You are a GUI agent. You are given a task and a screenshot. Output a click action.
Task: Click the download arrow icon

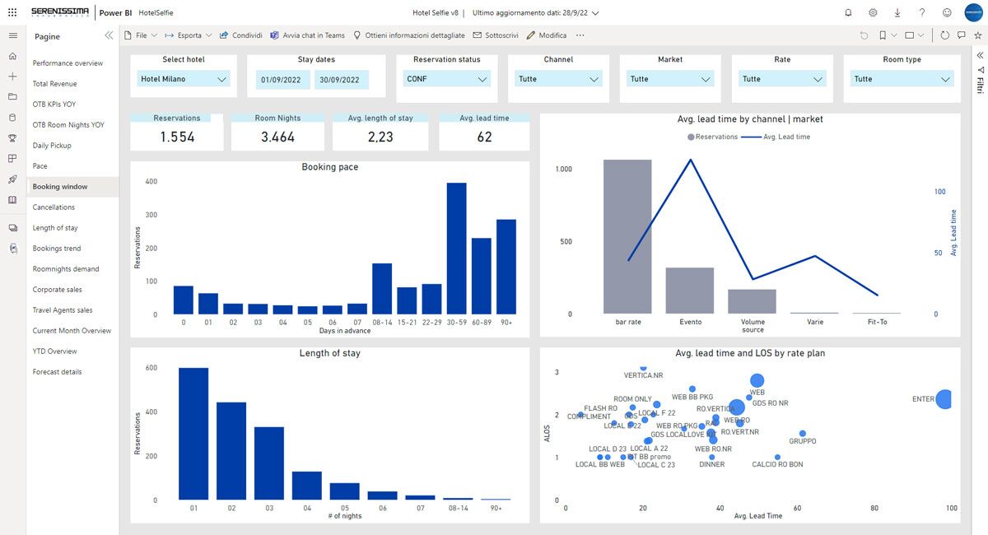click(897, 12)
